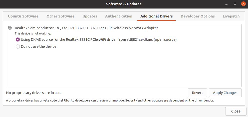Click the Software & Updates title bar

[x=124, y=4]
